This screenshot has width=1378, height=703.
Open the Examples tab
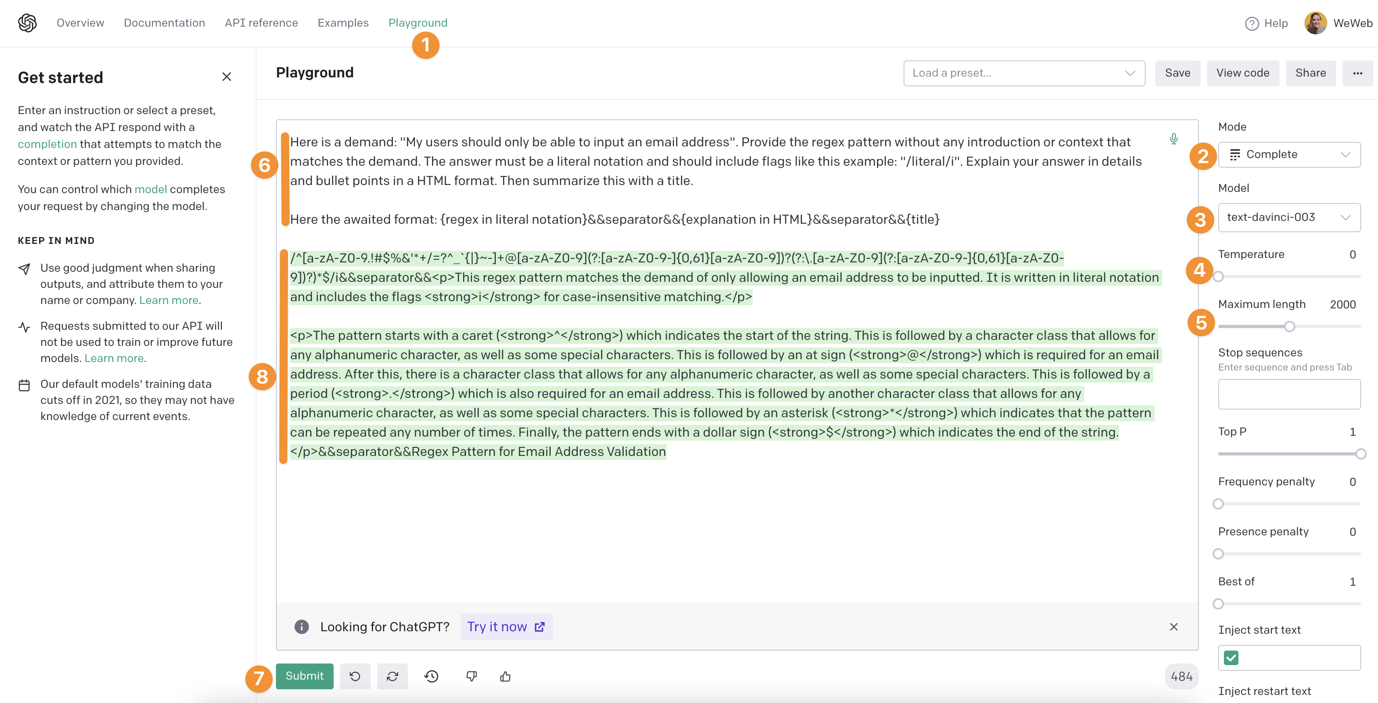[x=343, y=23]
